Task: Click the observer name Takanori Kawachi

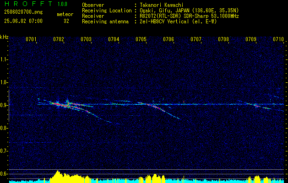Action: click(162, 5)
